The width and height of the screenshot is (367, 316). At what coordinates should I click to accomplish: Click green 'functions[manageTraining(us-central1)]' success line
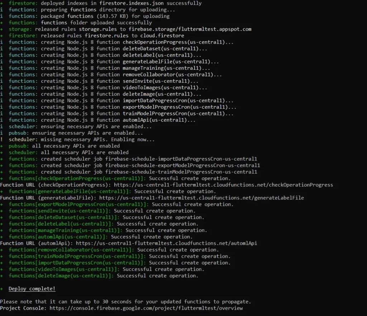click(x=104, y=230)
